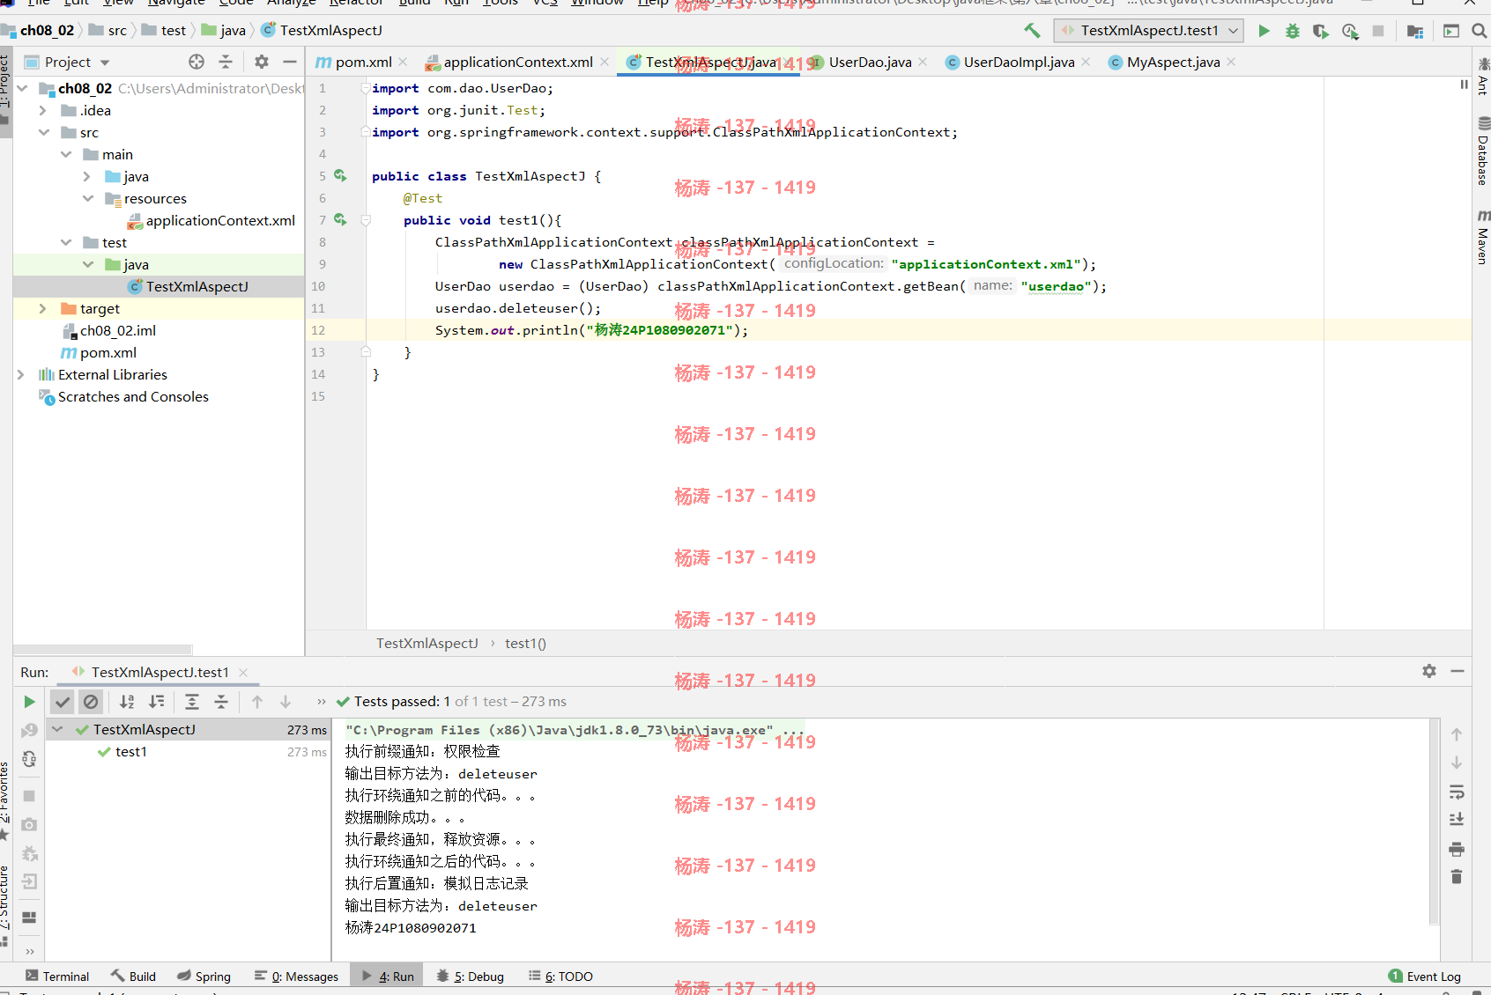The height and width of the screenshot is (995, 1491).
Task: Switch to pom.xml editor tab
Action: tap(353, 62)
